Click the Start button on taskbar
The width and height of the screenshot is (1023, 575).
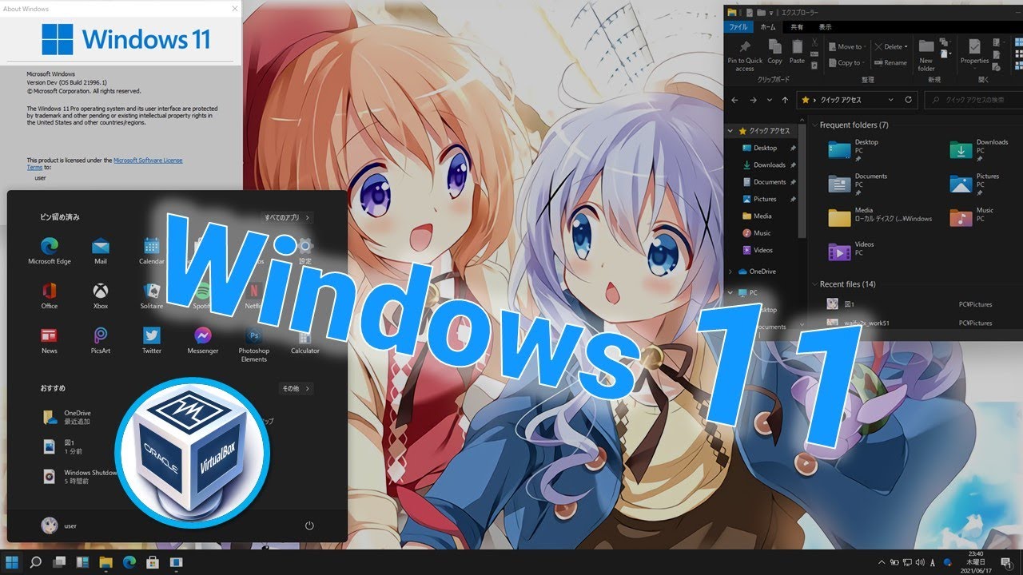13,562
